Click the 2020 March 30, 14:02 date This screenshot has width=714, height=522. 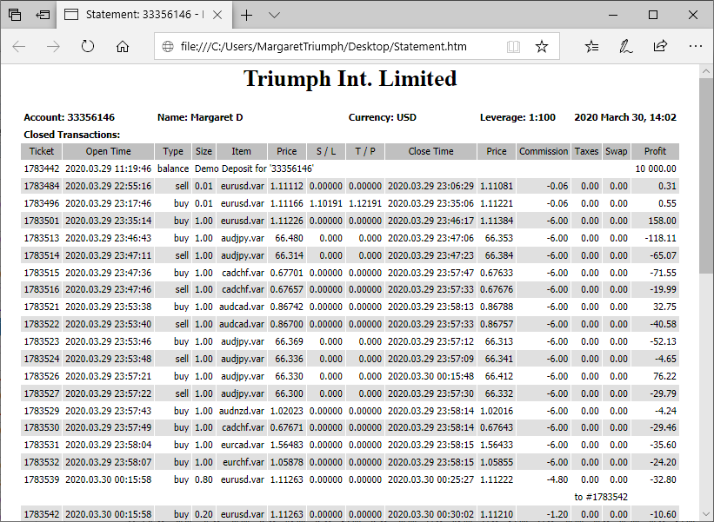[x=625, y=117]
